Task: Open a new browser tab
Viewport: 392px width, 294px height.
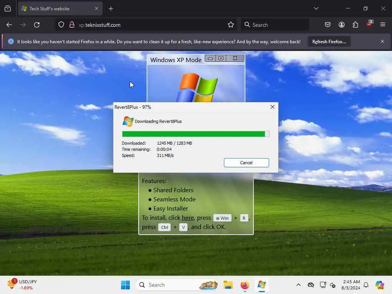Action: coord(111,9)
